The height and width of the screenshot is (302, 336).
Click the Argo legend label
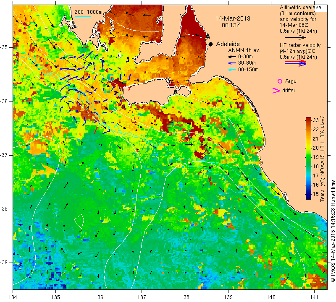[291, 81]
